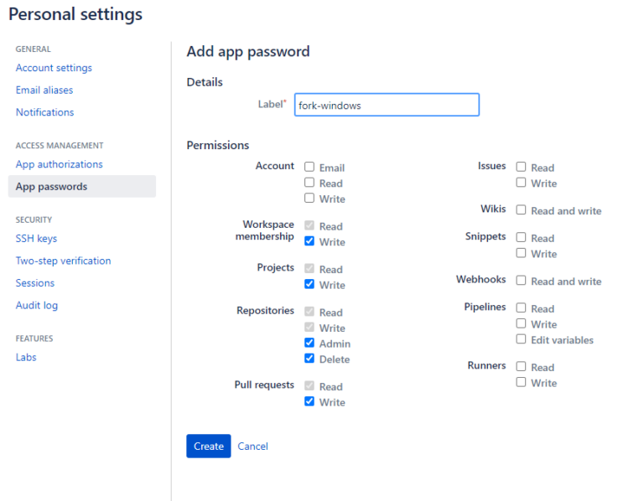Image resolution: width=644 pixels, height=501 pixels.
Task: Uncheck Repositories Delete permission
Action: coord(309,359)
